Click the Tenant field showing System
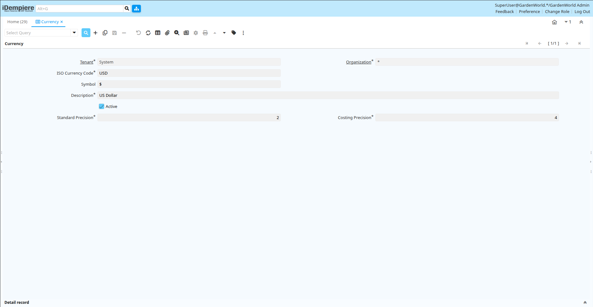The width and height of the screenshot is (593, 307). click(189, 62)
